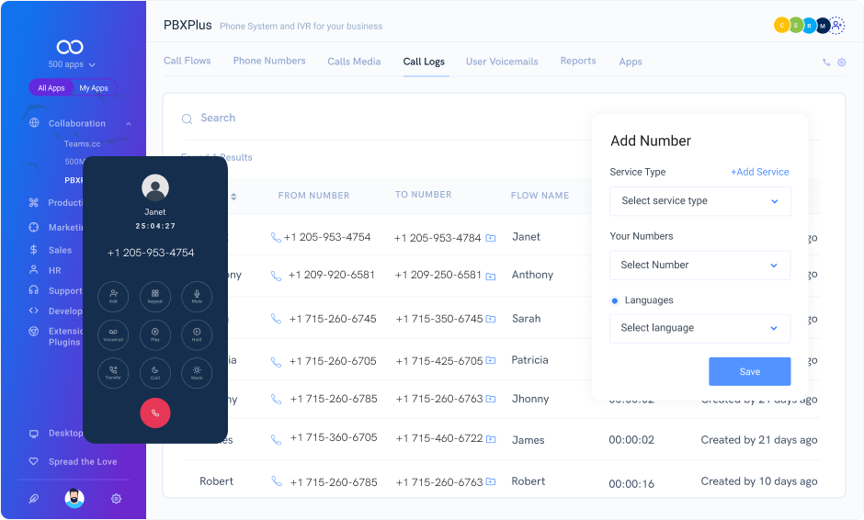
Task: Expand the Select Number dropdown
Action: point(699,265)
